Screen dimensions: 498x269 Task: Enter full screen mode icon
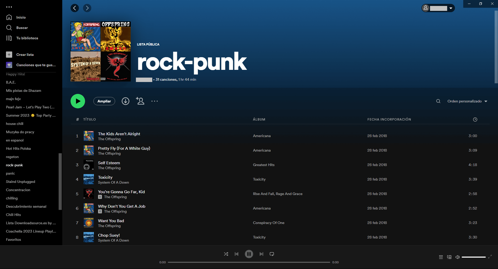point(490,257)
